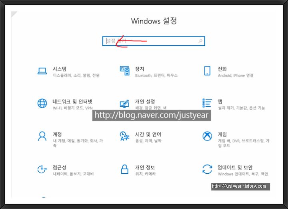
Task: Open the 개인 설정 label
Action: 145,101
